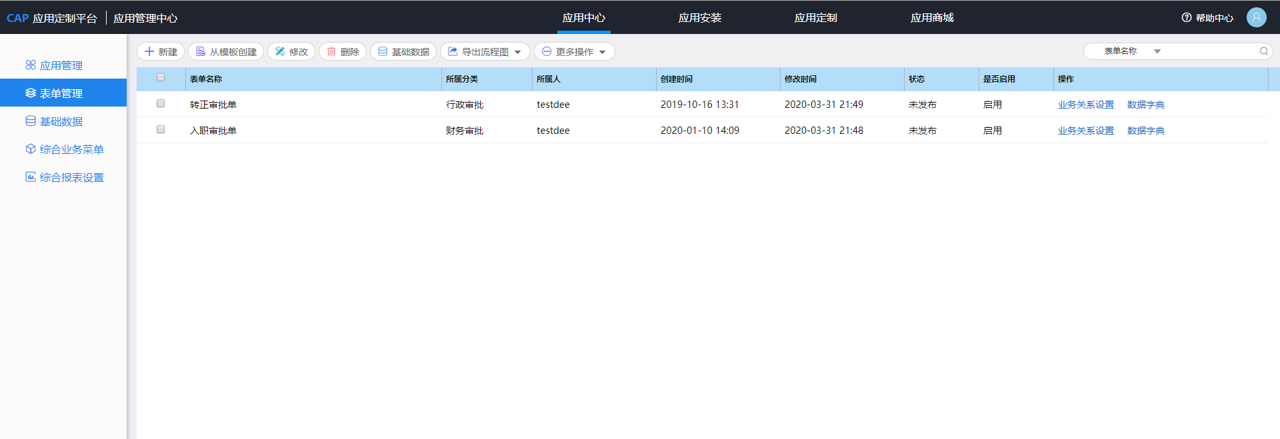Image resolution: width=1280 pixels, height=439 pixels.
Task: Click the 新建 button label
Action: click(x=168, y=52)
